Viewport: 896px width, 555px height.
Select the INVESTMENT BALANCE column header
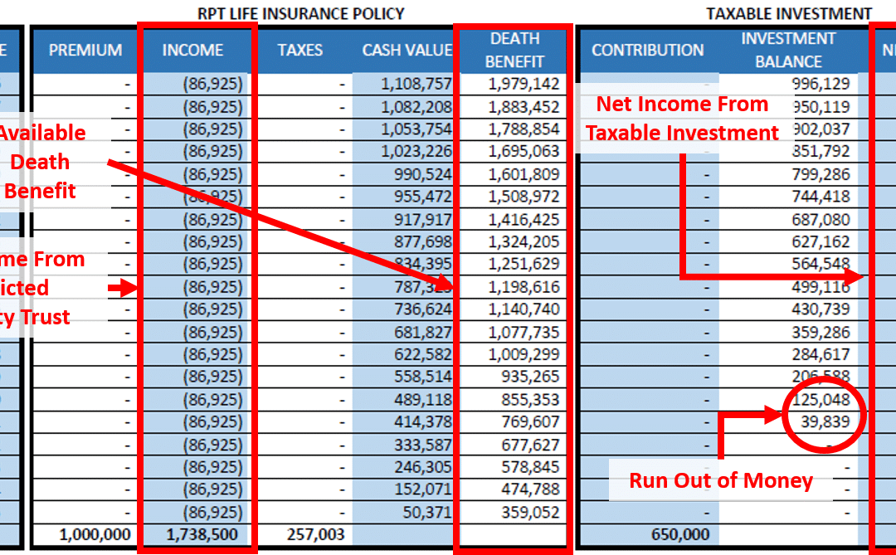tap(789, 51)
